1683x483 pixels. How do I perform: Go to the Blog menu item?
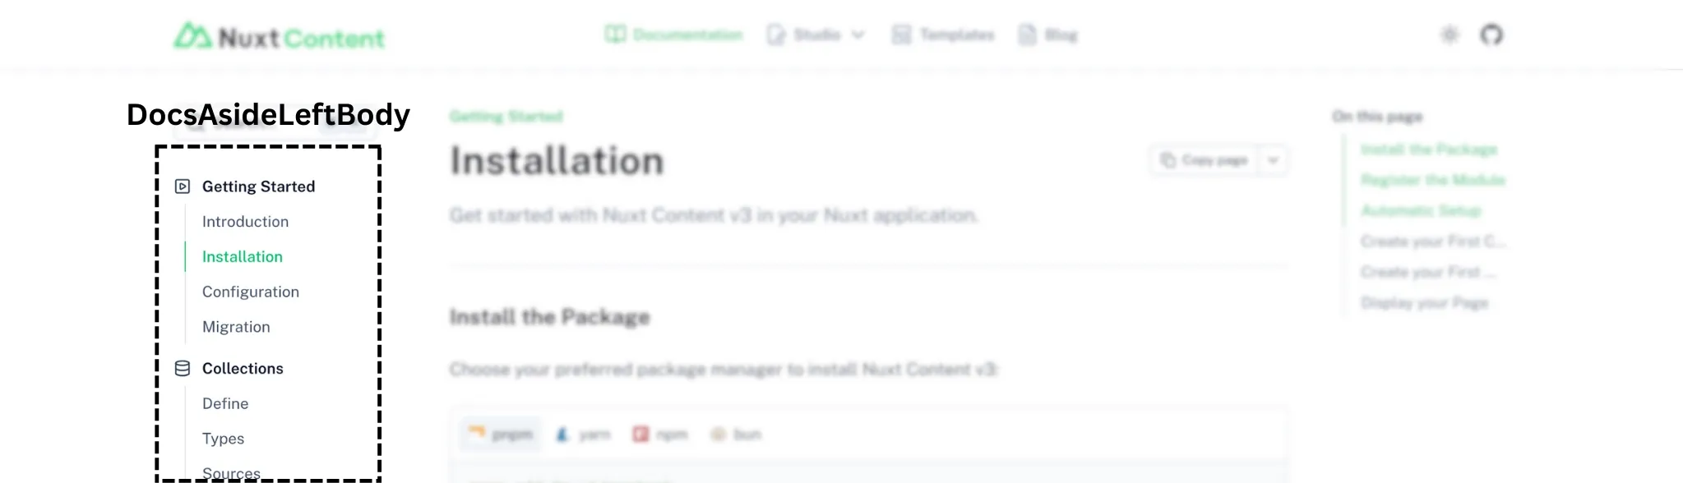pos(1047,34)
